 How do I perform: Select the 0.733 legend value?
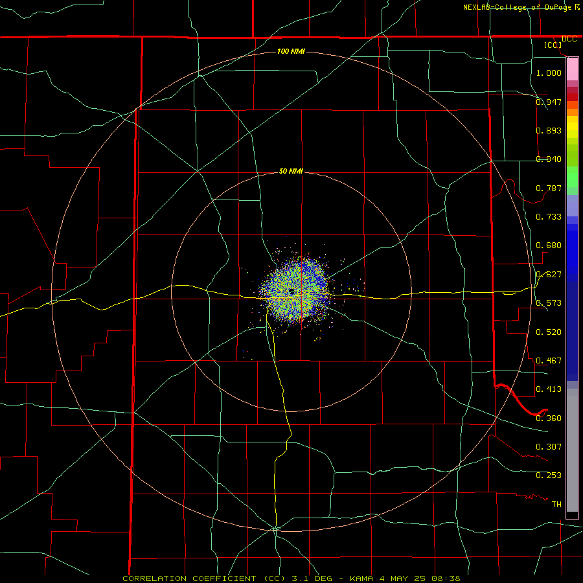click(x=549, y=216)
